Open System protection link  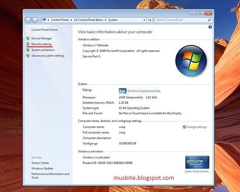point(43,50)
